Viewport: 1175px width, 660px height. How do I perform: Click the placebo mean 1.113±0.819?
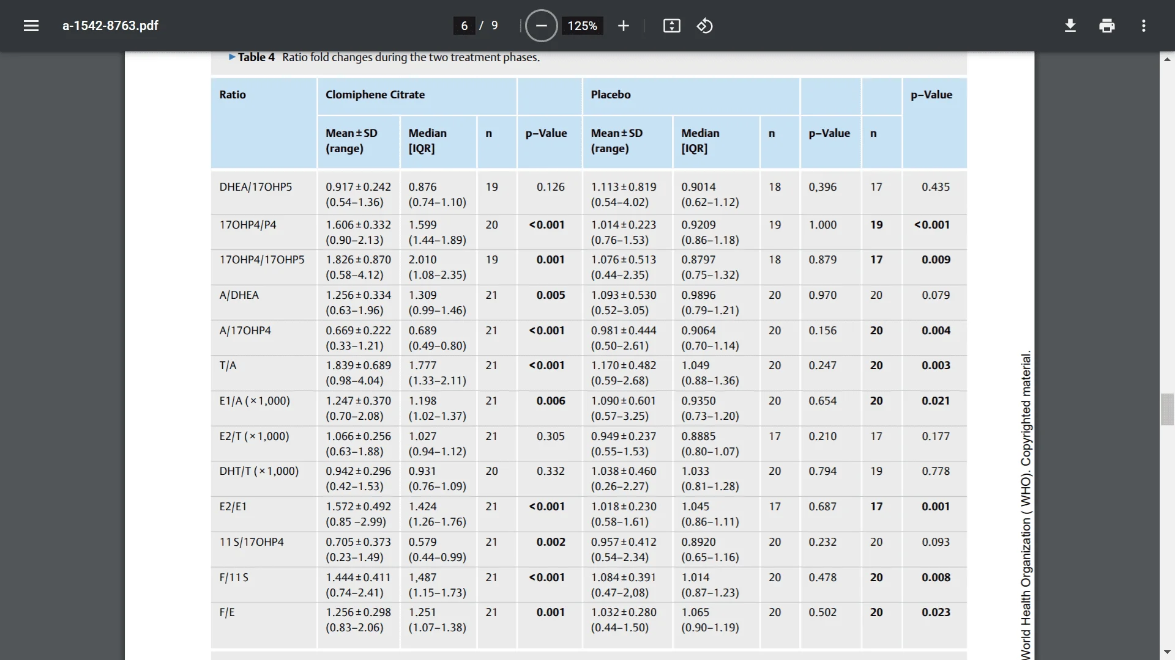[x=624, y=187]
